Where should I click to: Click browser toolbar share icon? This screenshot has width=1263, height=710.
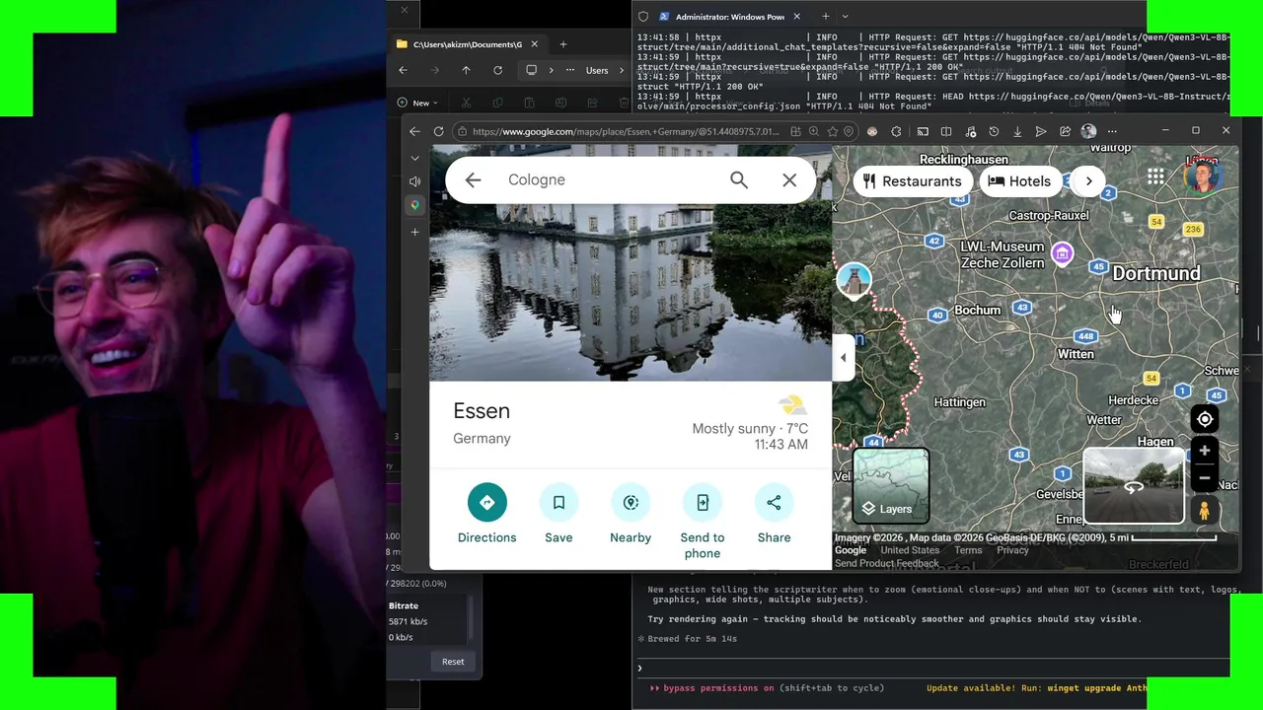[1065, 131]
